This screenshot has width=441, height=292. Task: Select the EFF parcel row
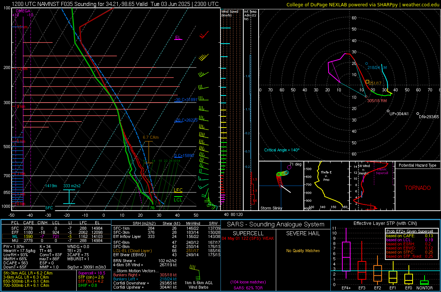(56, 232)
